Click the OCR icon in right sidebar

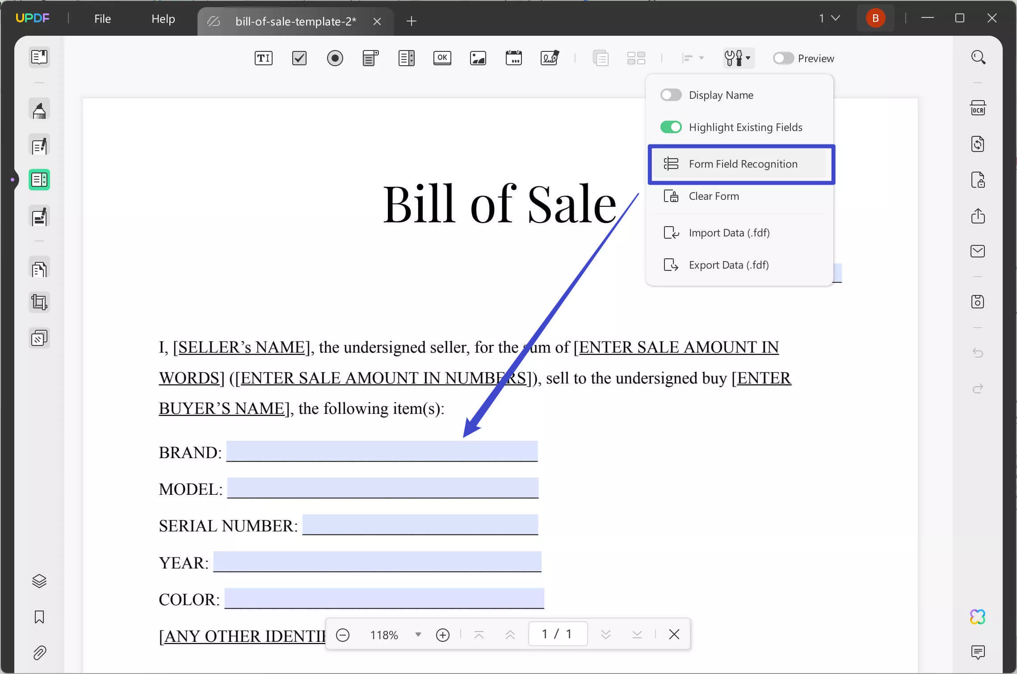978,108
